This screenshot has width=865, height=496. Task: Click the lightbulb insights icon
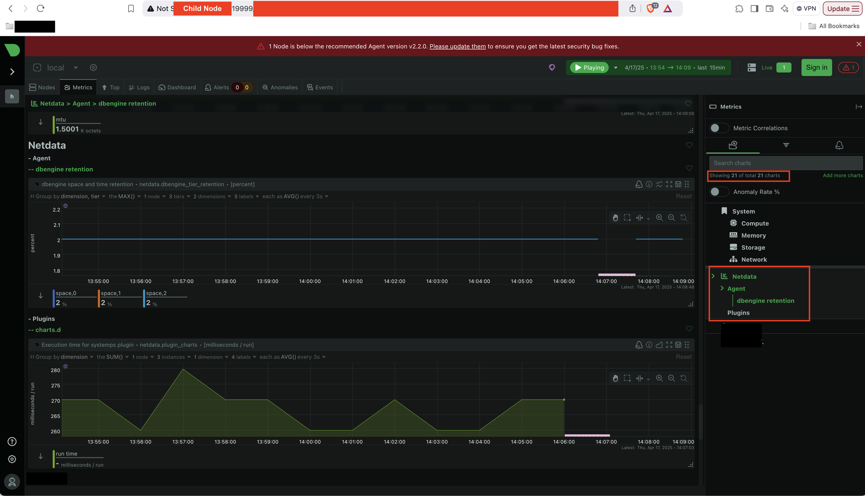pos(552,67)
